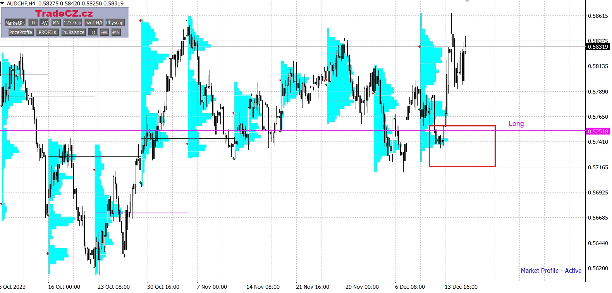Select the magenta Long text label
Screen dimensions: 612x293
click(x=516, y=124)
